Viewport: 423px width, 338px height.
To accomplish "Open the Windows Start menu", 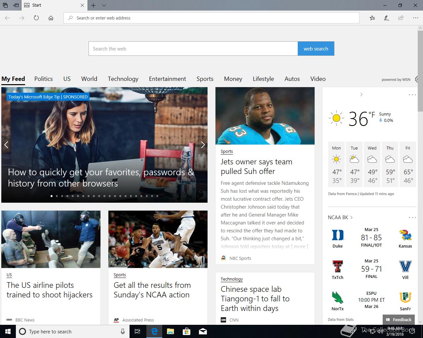I will pyautogui.click(x=8, y=331).
